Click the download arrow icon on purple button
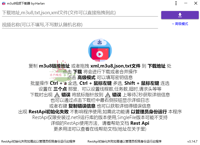 tap(180, 15)
